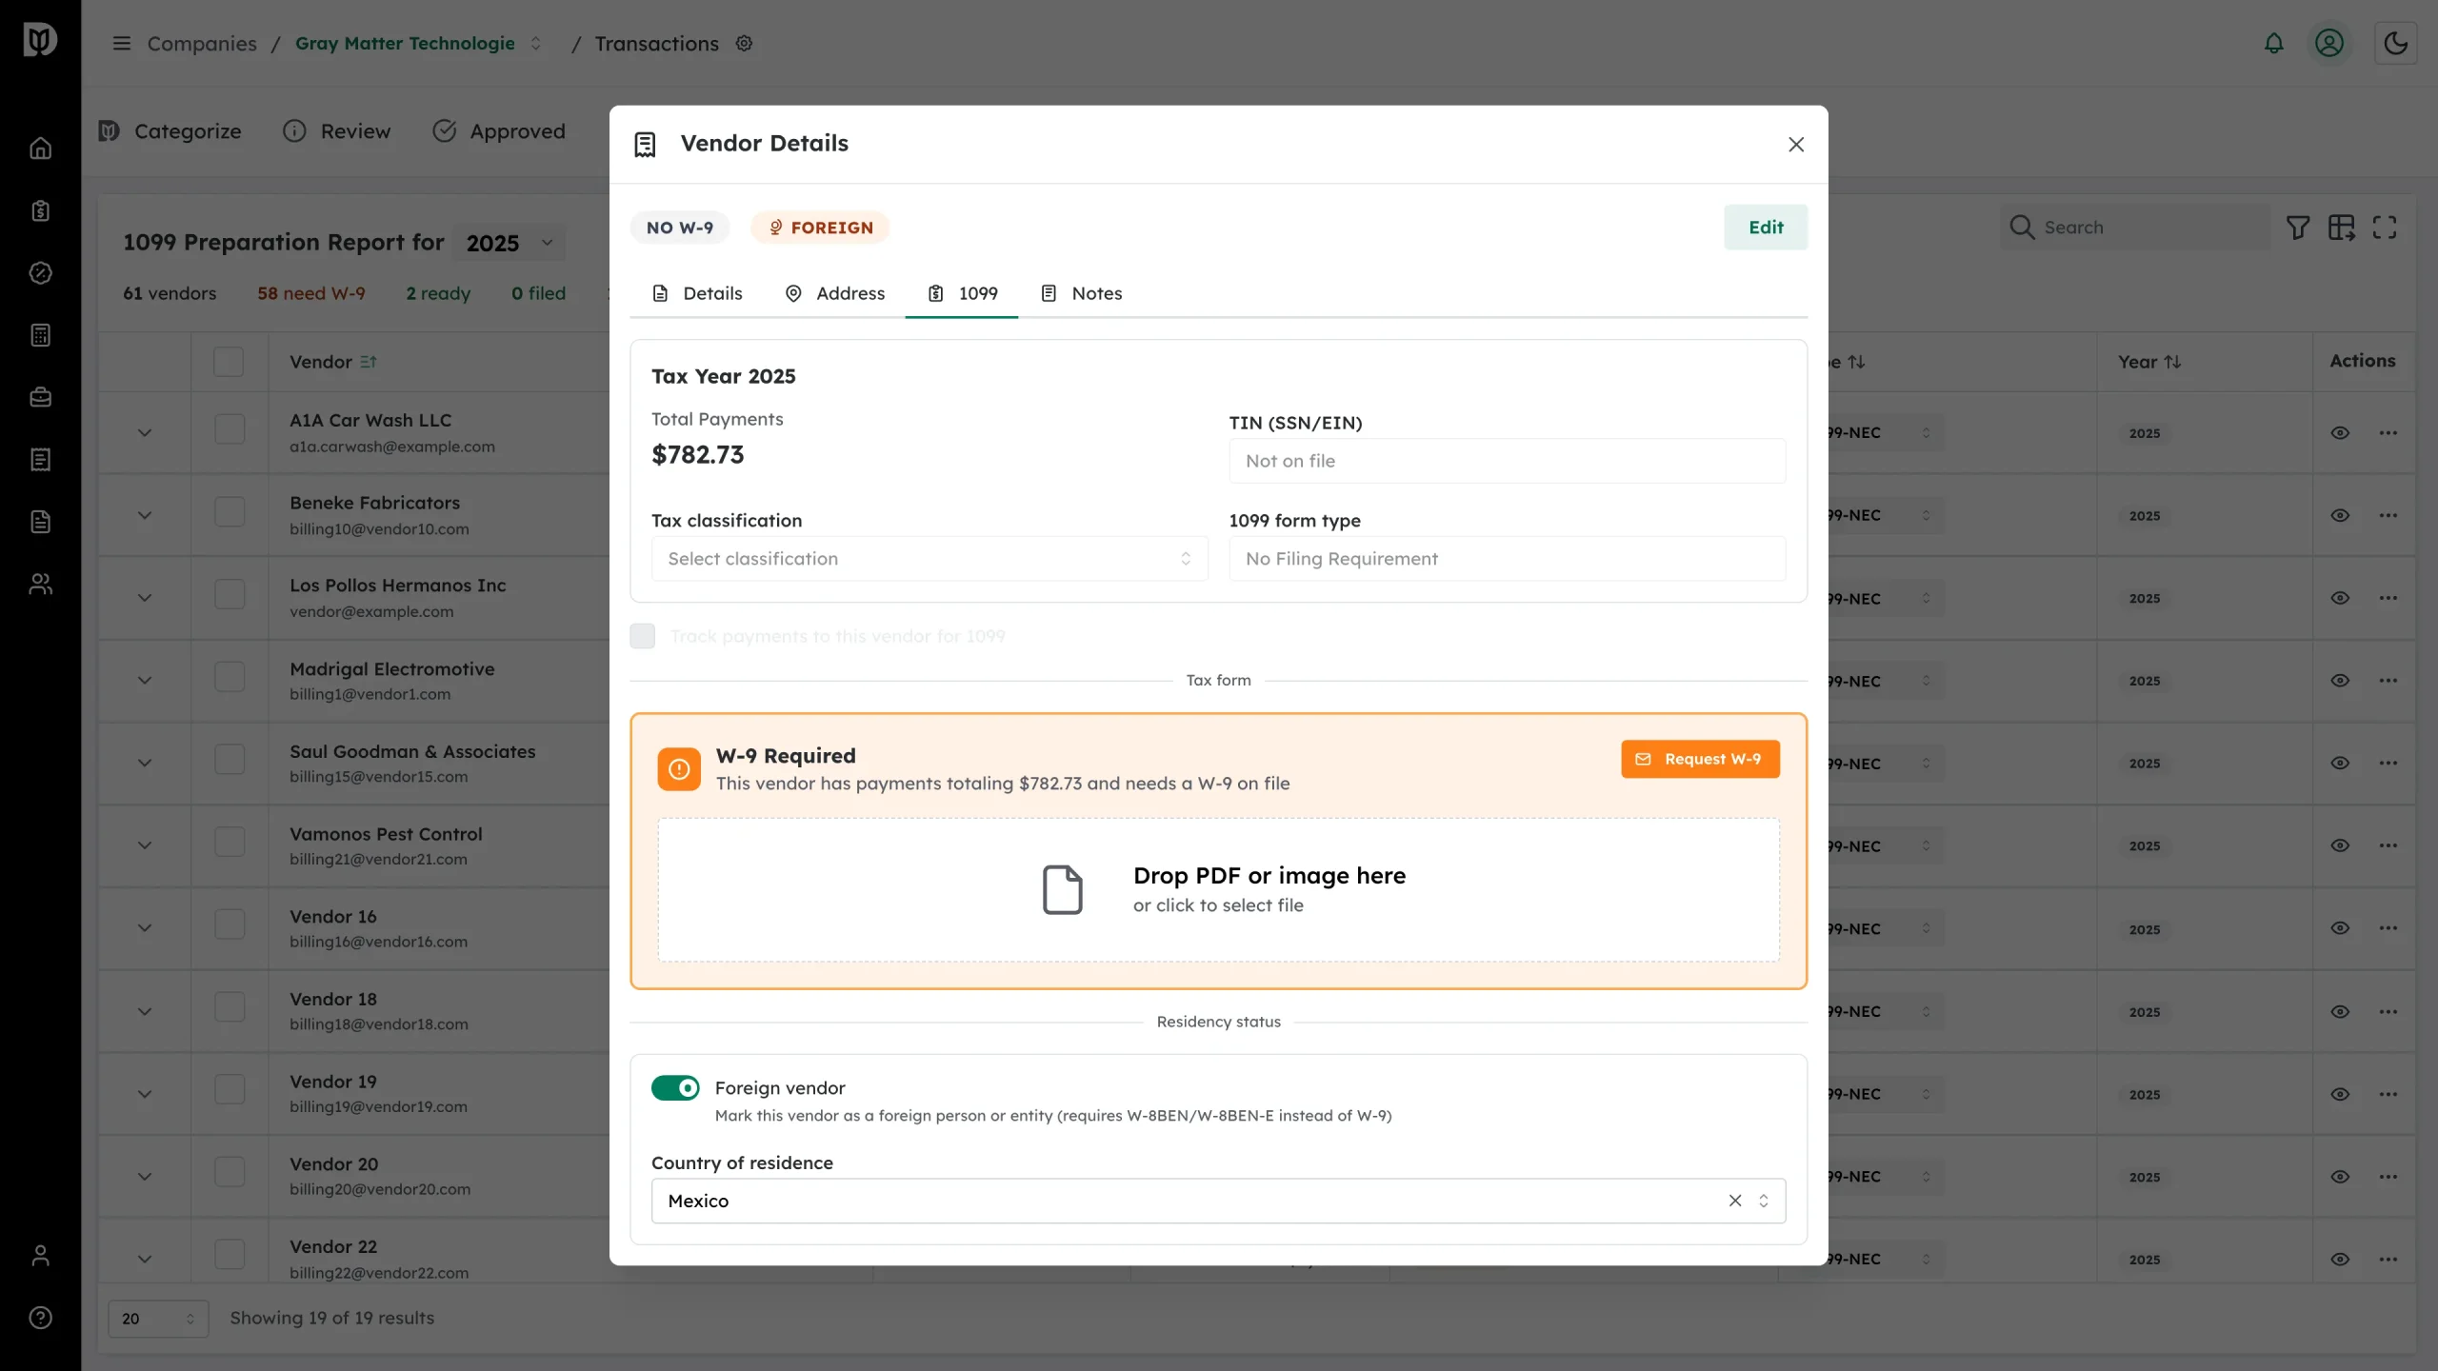Image resolution: width=2438 pixels, height=1371 pixels.
Task: Open the Notes tab
Action: click(x=1081, y=293)
